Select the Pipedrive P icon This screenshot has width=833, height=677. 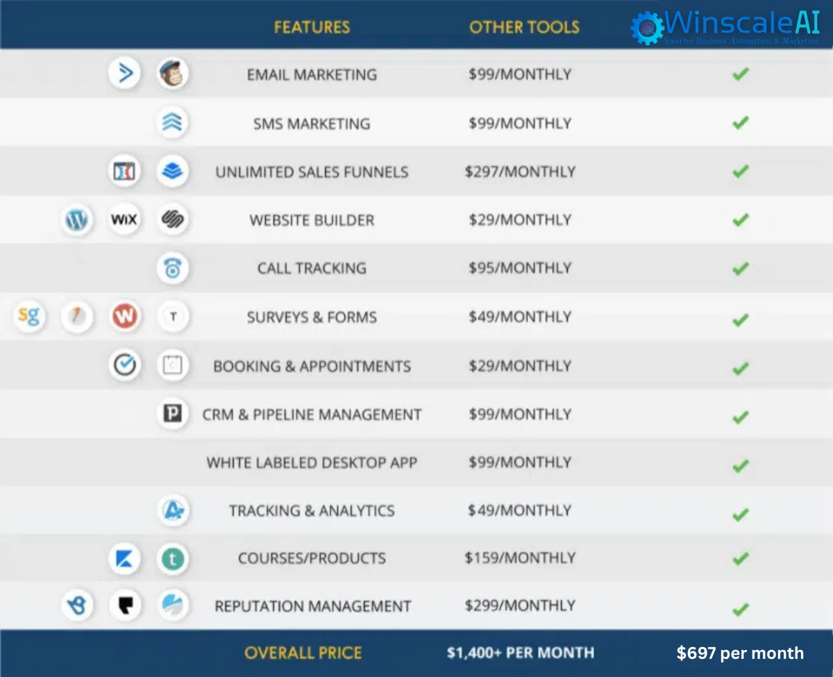tap(172, 415)
